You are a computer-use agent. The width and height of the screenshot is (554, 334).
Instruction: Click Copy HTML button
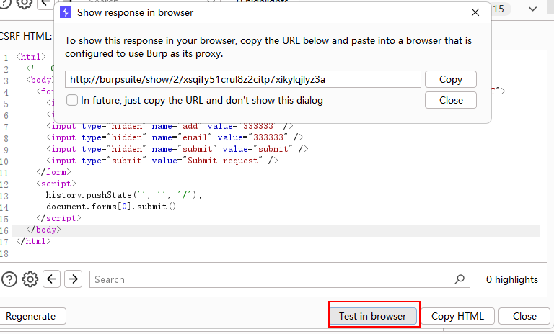(457, 316)
